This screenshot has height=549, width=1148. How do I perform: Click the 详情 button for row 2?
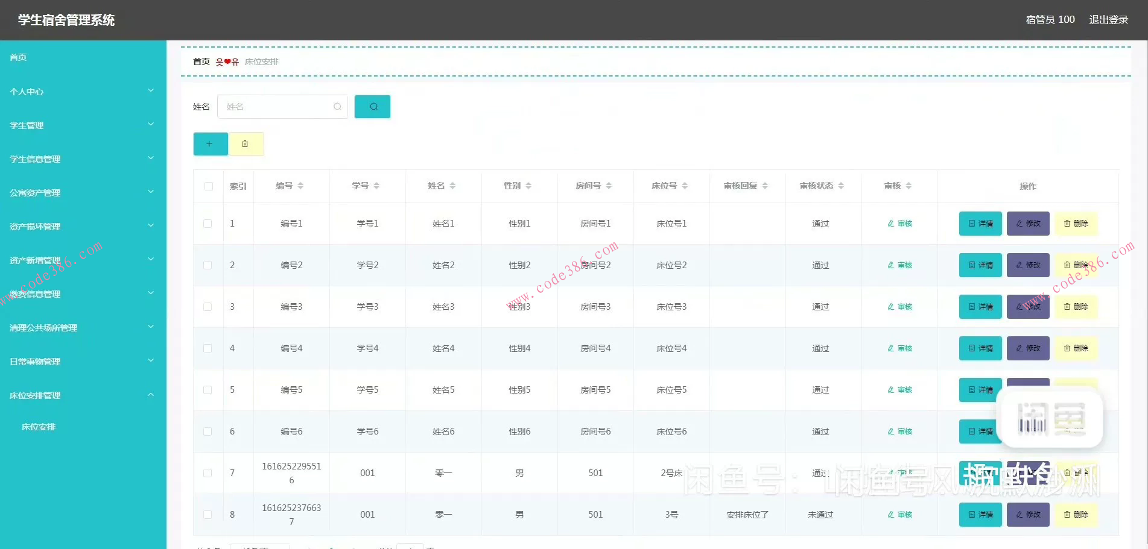[x=980, y=265]
